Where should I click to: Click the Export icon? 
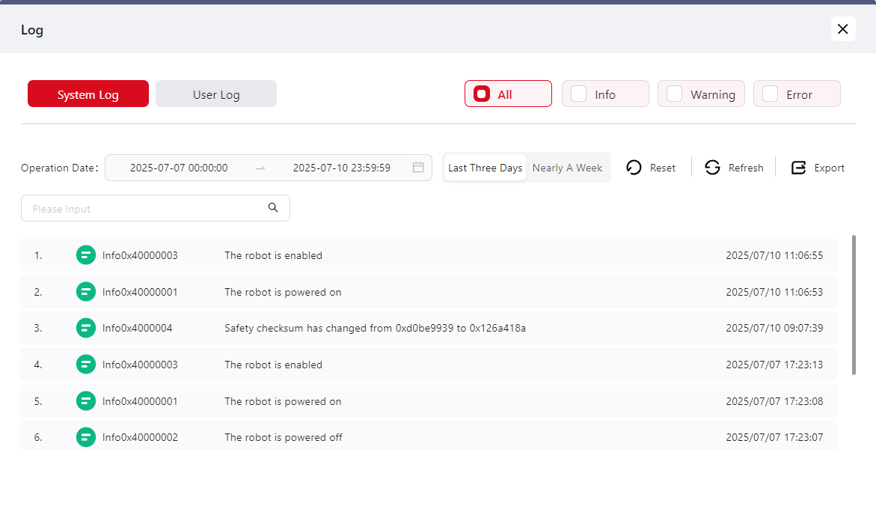click(x=799, y=168)
